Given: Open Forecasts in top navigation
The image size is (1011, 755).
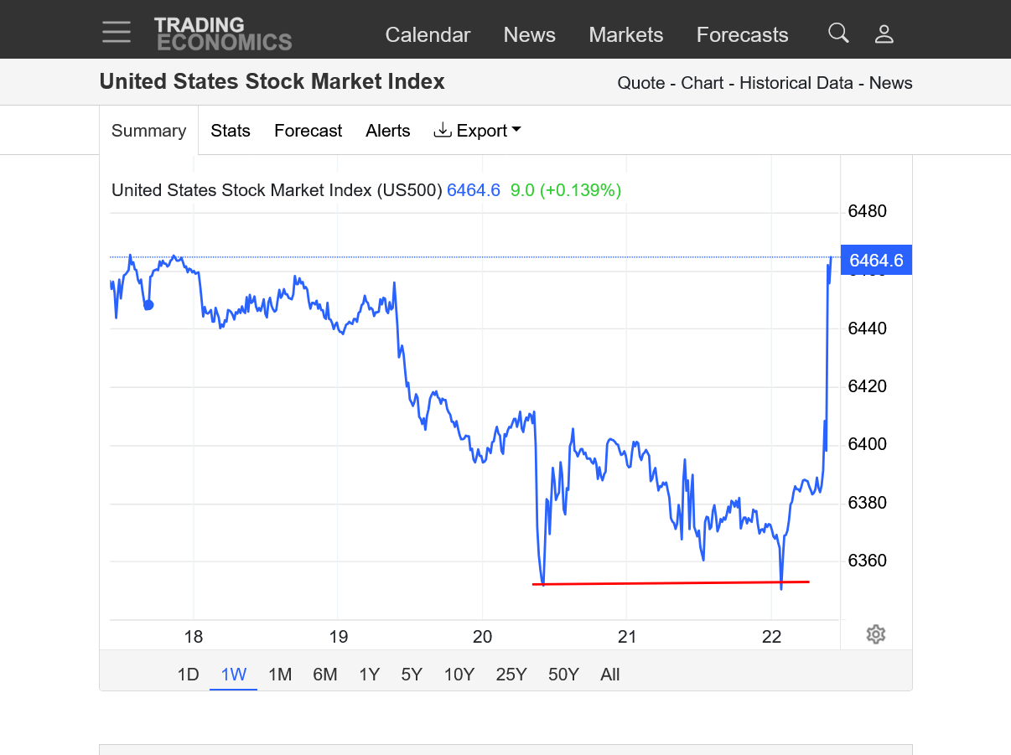Looking at the screenshot, I should coord(742,35).
